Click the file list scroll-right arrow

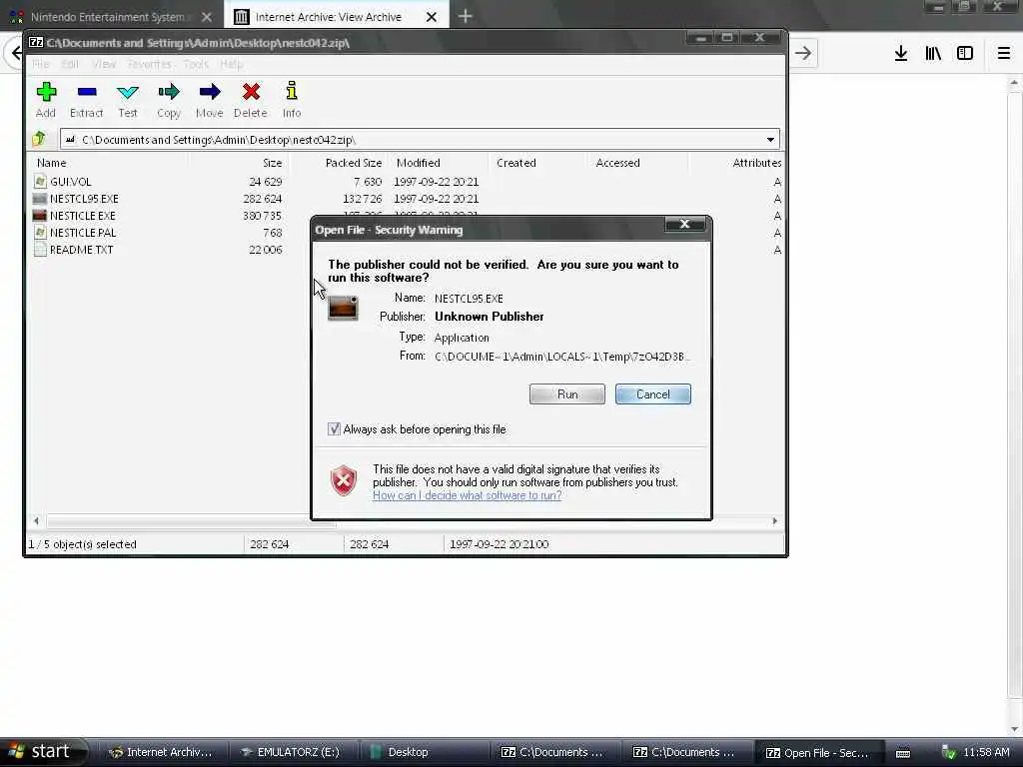[774, 520]
